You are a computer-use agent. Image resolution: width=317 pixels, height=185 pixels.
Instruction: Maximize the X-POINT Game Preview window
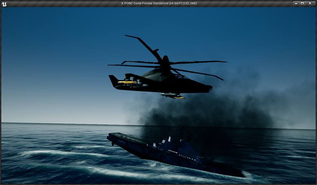point(302,3)
